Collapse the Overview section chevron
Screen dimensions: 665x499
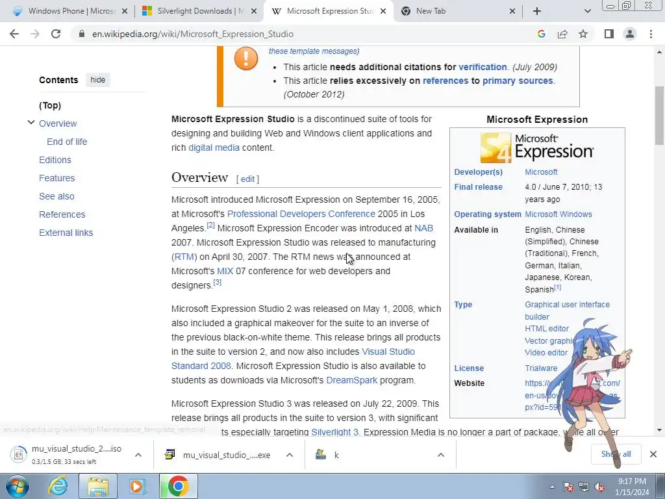pyautogui.click(x=31, y=123)
